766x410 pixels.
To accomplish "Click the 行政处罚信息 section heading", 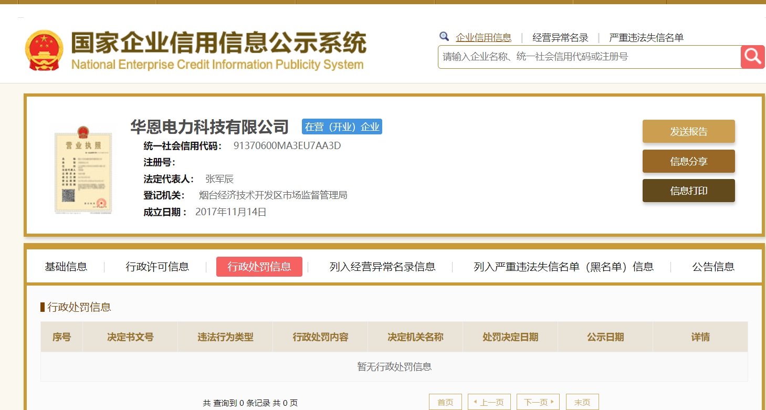I will tap(79, 307).
